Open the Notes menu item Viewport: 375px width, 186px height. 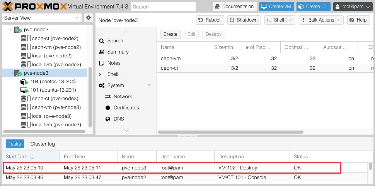(x=126, y=63)
